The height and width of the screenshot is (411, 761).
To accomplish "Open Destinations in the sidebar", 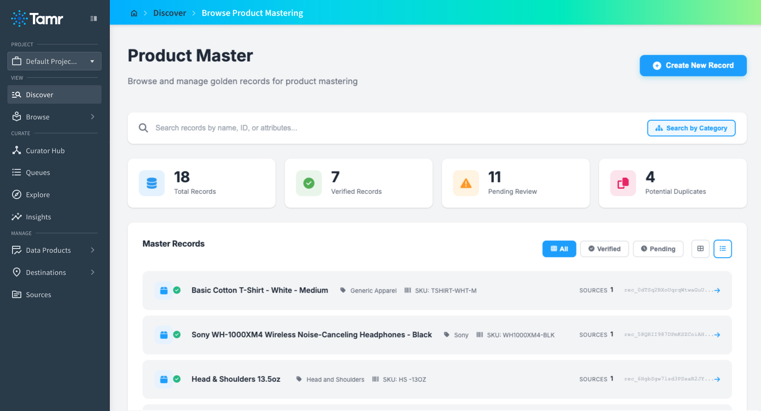I will coord(54,272).
